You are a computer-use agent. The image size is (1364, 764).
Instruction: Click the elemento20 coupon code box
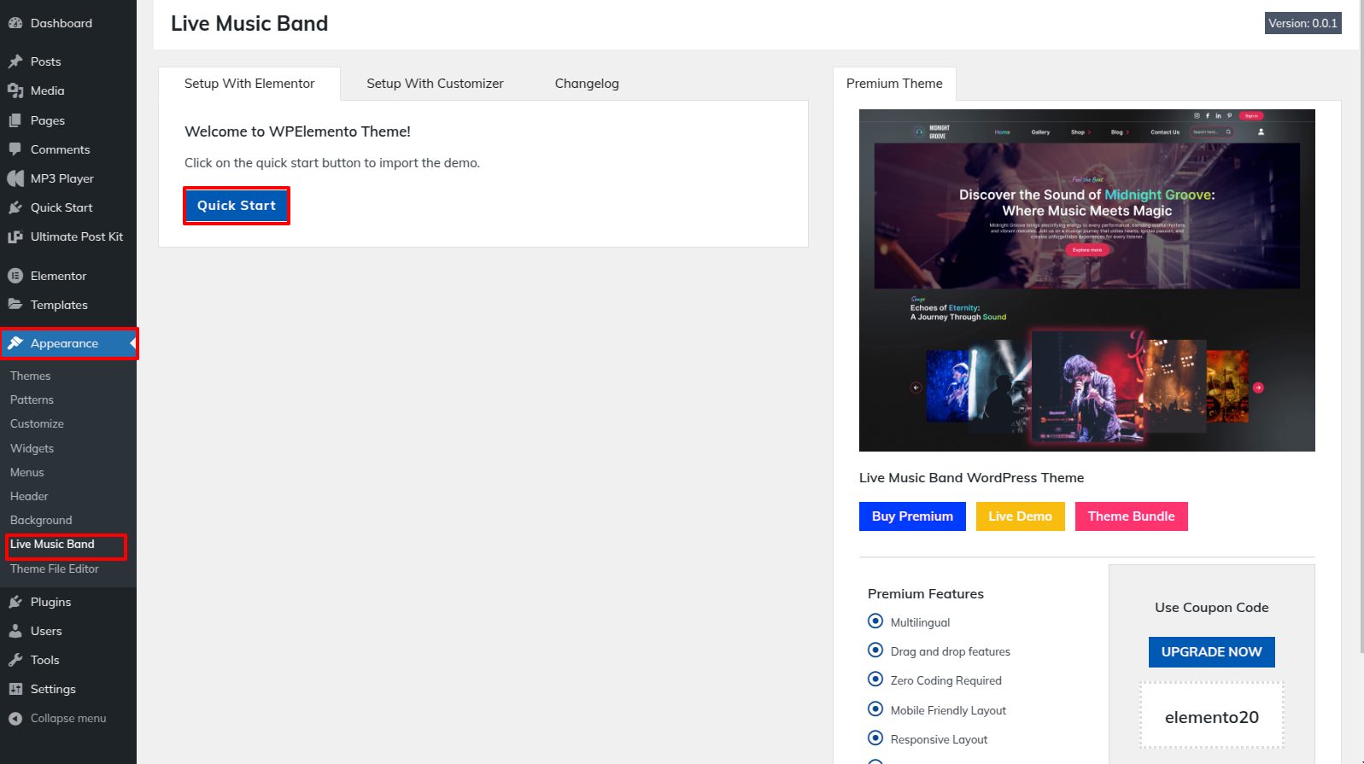click(x=1211, y=715)
